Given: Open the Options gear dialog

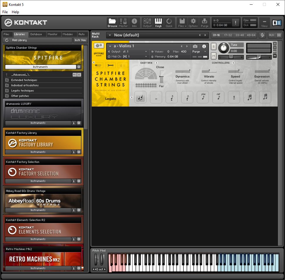Looking at the screenshot, I should [x=193, y=23].
